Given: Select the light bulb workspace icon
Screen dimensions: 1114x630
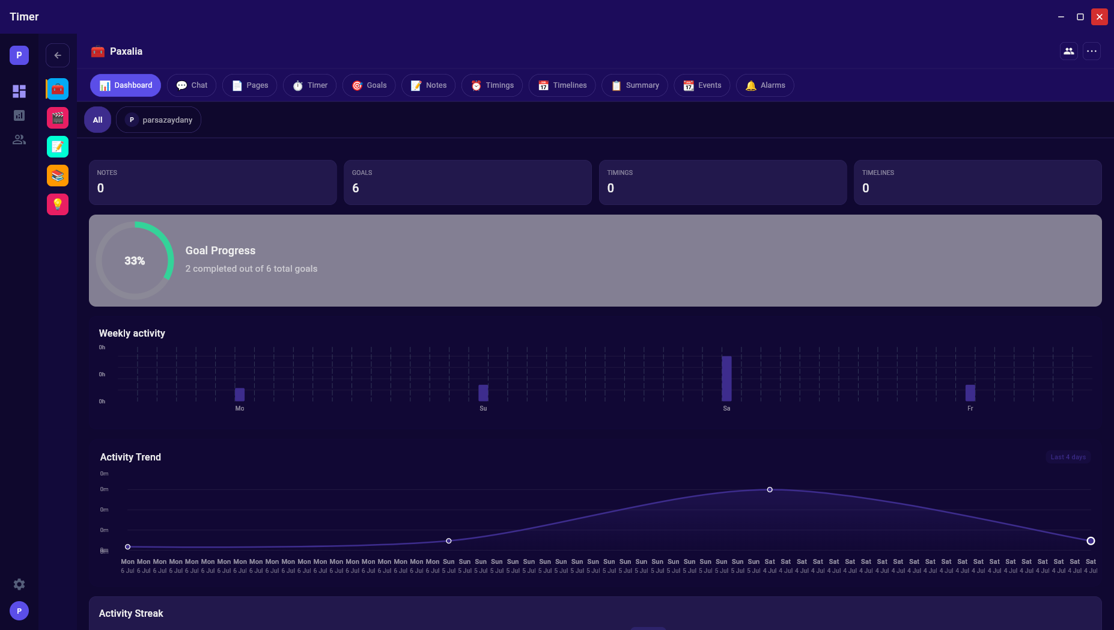Looking at the screenshot, I should pyautogui.click(x=58, y=204).
